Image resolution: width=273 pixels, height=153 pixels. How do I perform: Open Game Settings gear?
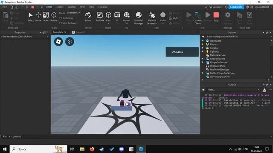click(227, 18)
